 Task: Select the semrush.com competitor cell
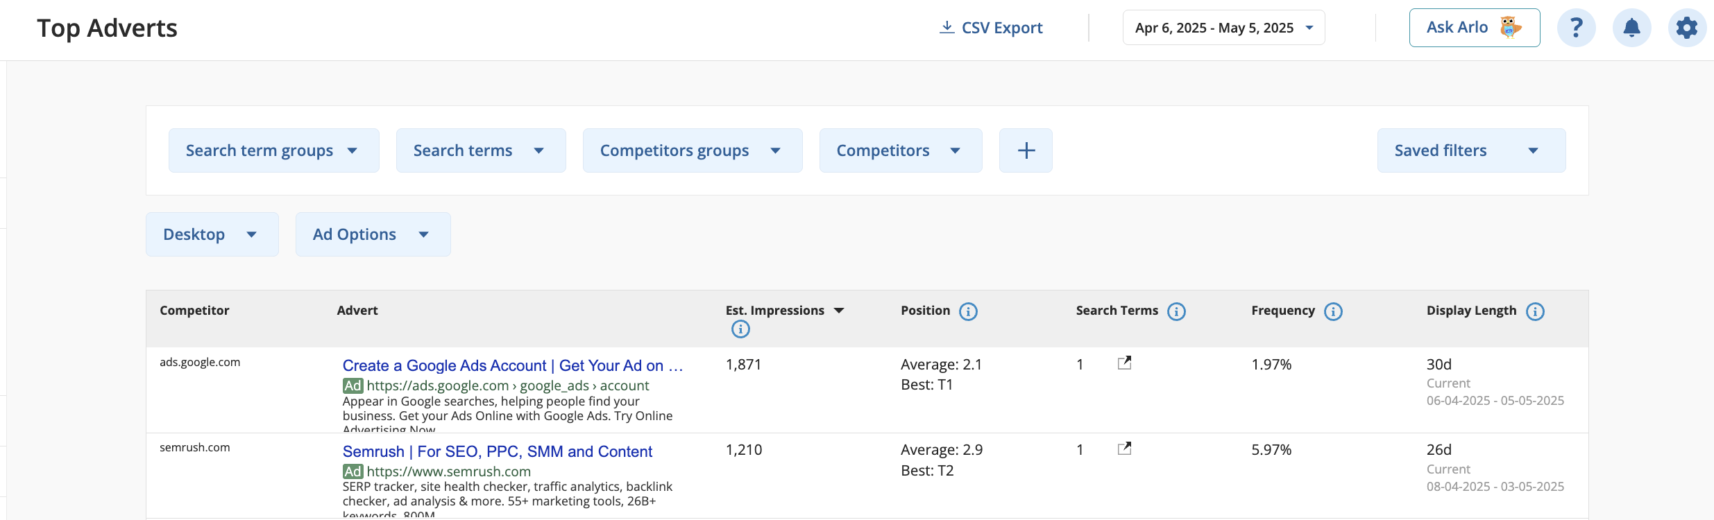tap(195, 447)
